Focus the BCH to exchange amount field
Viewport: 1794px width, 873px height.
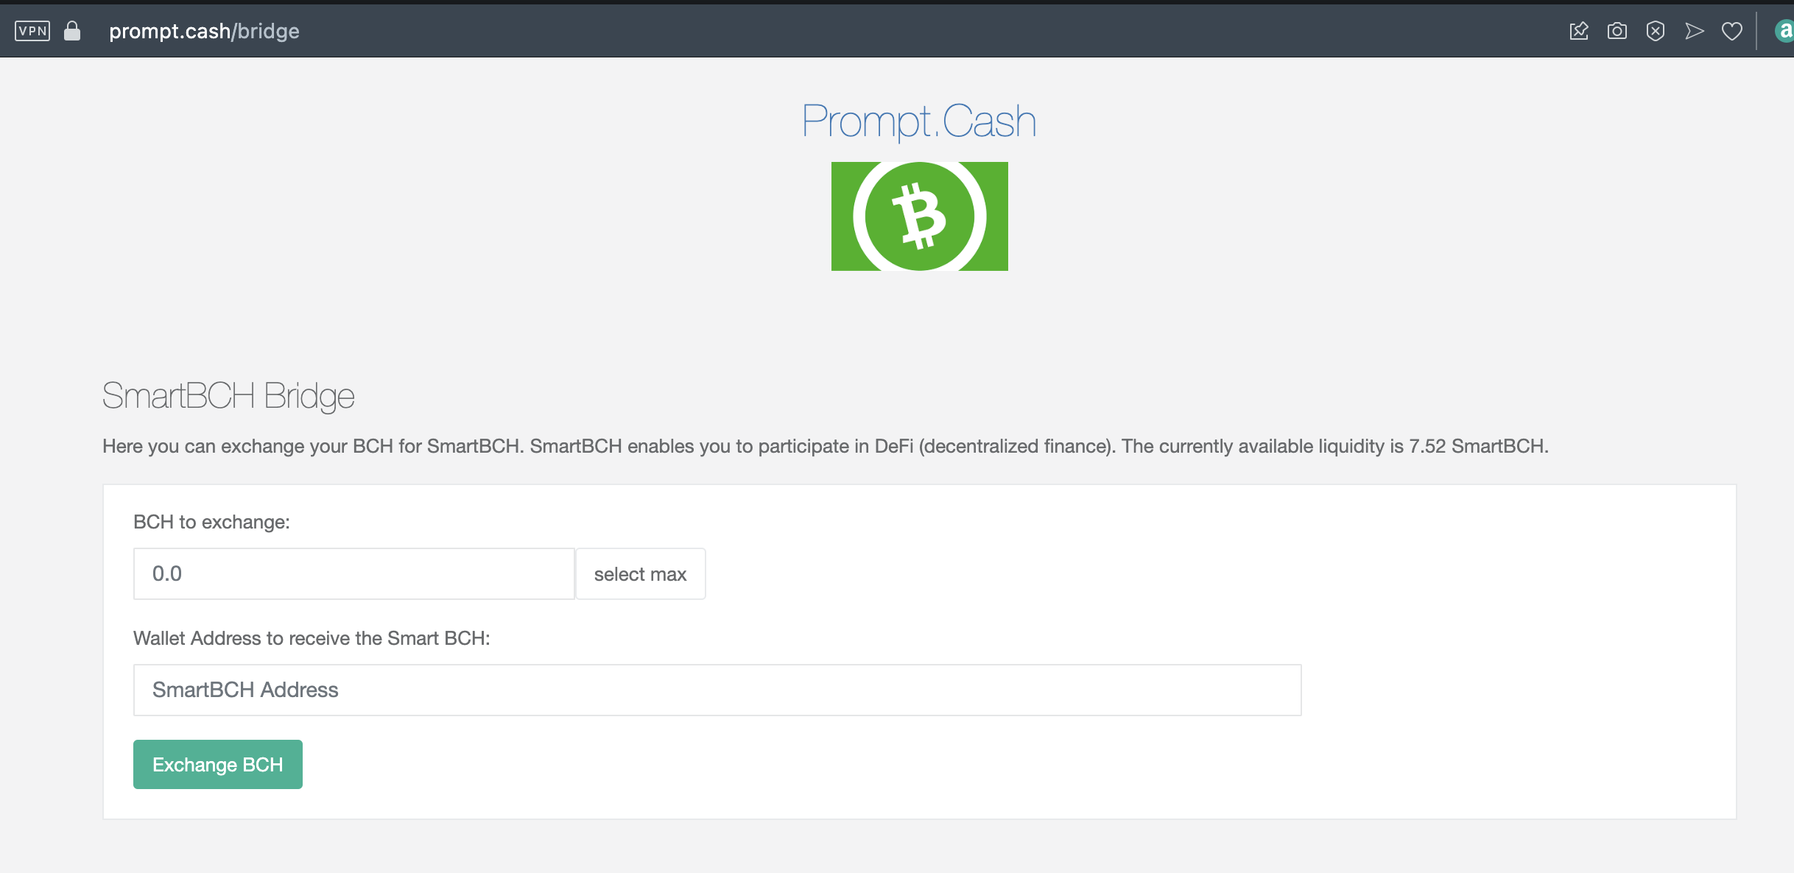tap(353, 573)
